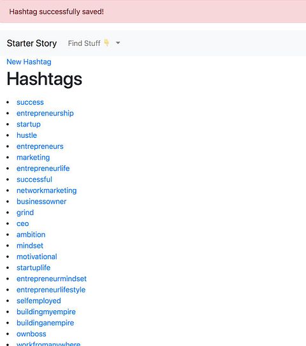
Task: Go to Starter Story home brand link
Action: click(x=32, y=43)
